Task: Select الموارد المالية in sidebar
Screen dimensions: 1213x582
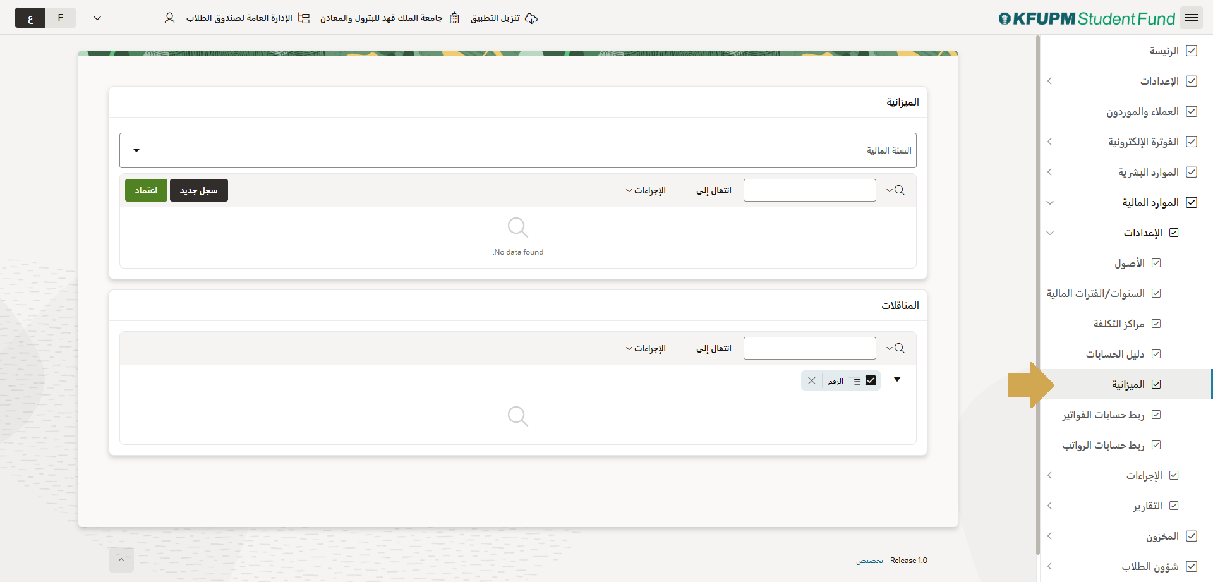Action: 1150,202
